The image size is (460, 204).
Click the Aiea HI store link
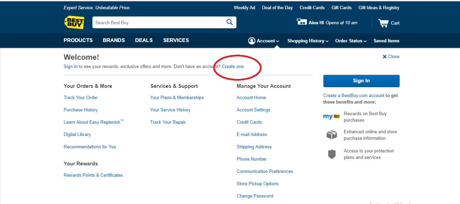316,23
